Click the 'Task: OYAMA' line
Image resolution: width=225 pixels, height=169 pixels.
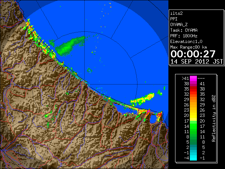point(184,30)
